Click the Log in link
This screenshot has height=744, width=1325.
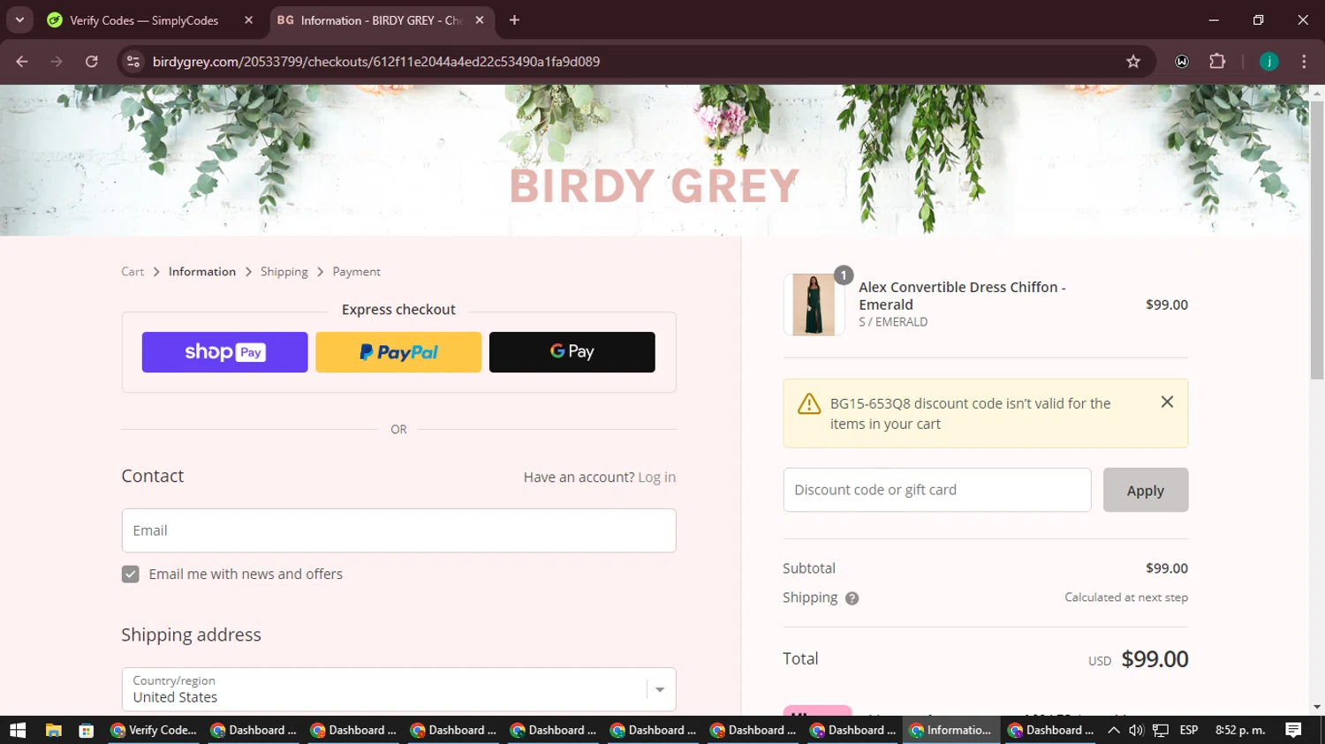click(656, 477)
